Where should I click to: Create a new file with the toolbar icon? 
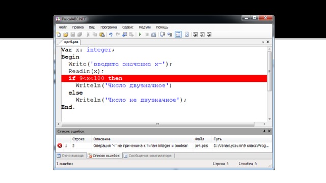pos(59,35)
